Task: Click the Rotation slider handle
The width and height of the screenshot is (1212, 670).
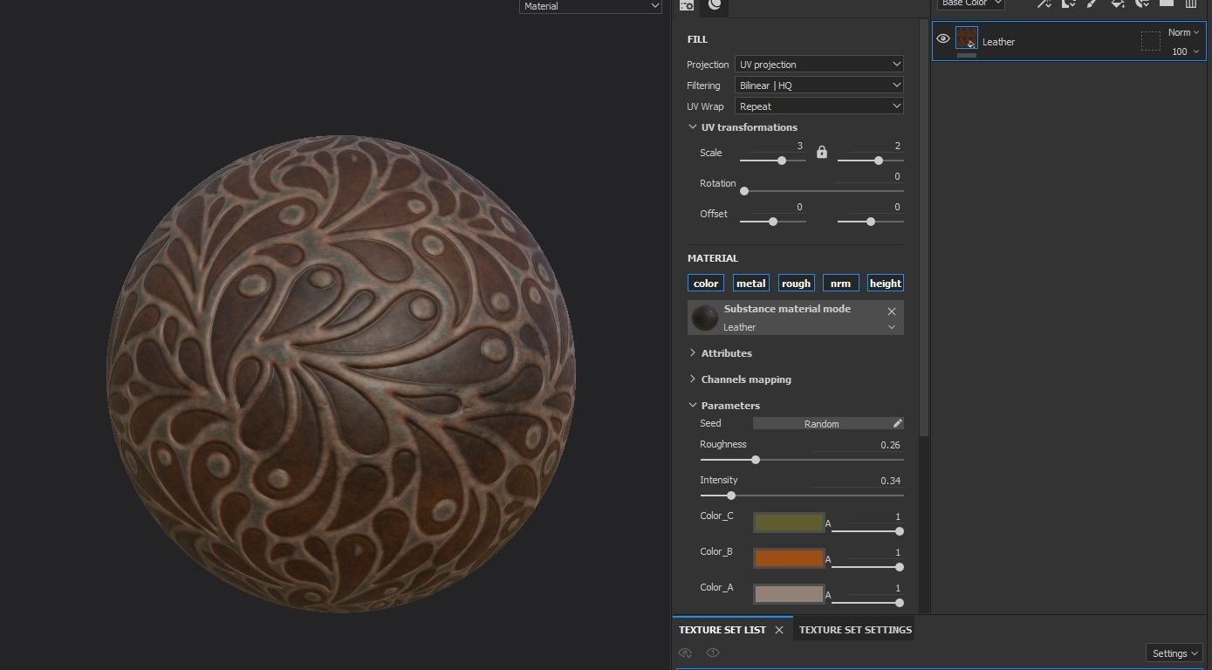Action: coord(743,191)
